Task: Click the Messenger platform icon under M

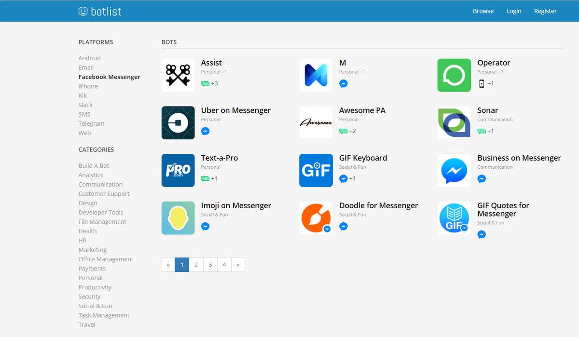Action: (x=344, y=83)
